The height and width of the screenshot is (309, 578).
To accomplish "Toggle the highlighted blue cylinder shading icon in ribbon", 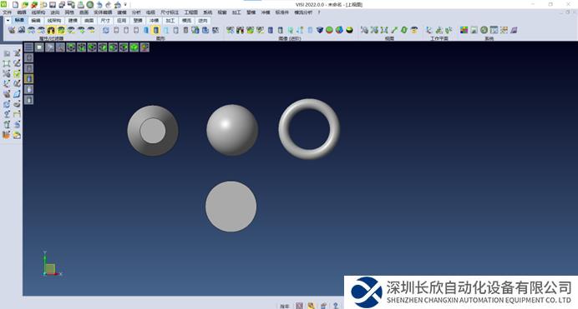I will click(x=156, y=30).
